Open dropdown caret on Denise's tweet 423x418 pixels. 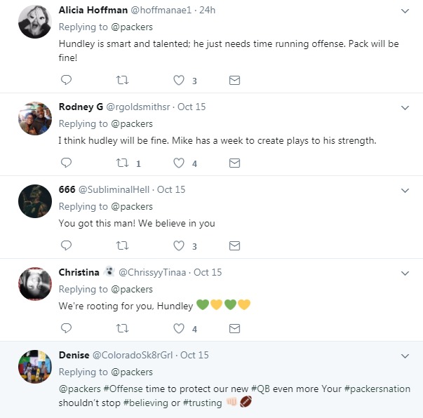405,356
